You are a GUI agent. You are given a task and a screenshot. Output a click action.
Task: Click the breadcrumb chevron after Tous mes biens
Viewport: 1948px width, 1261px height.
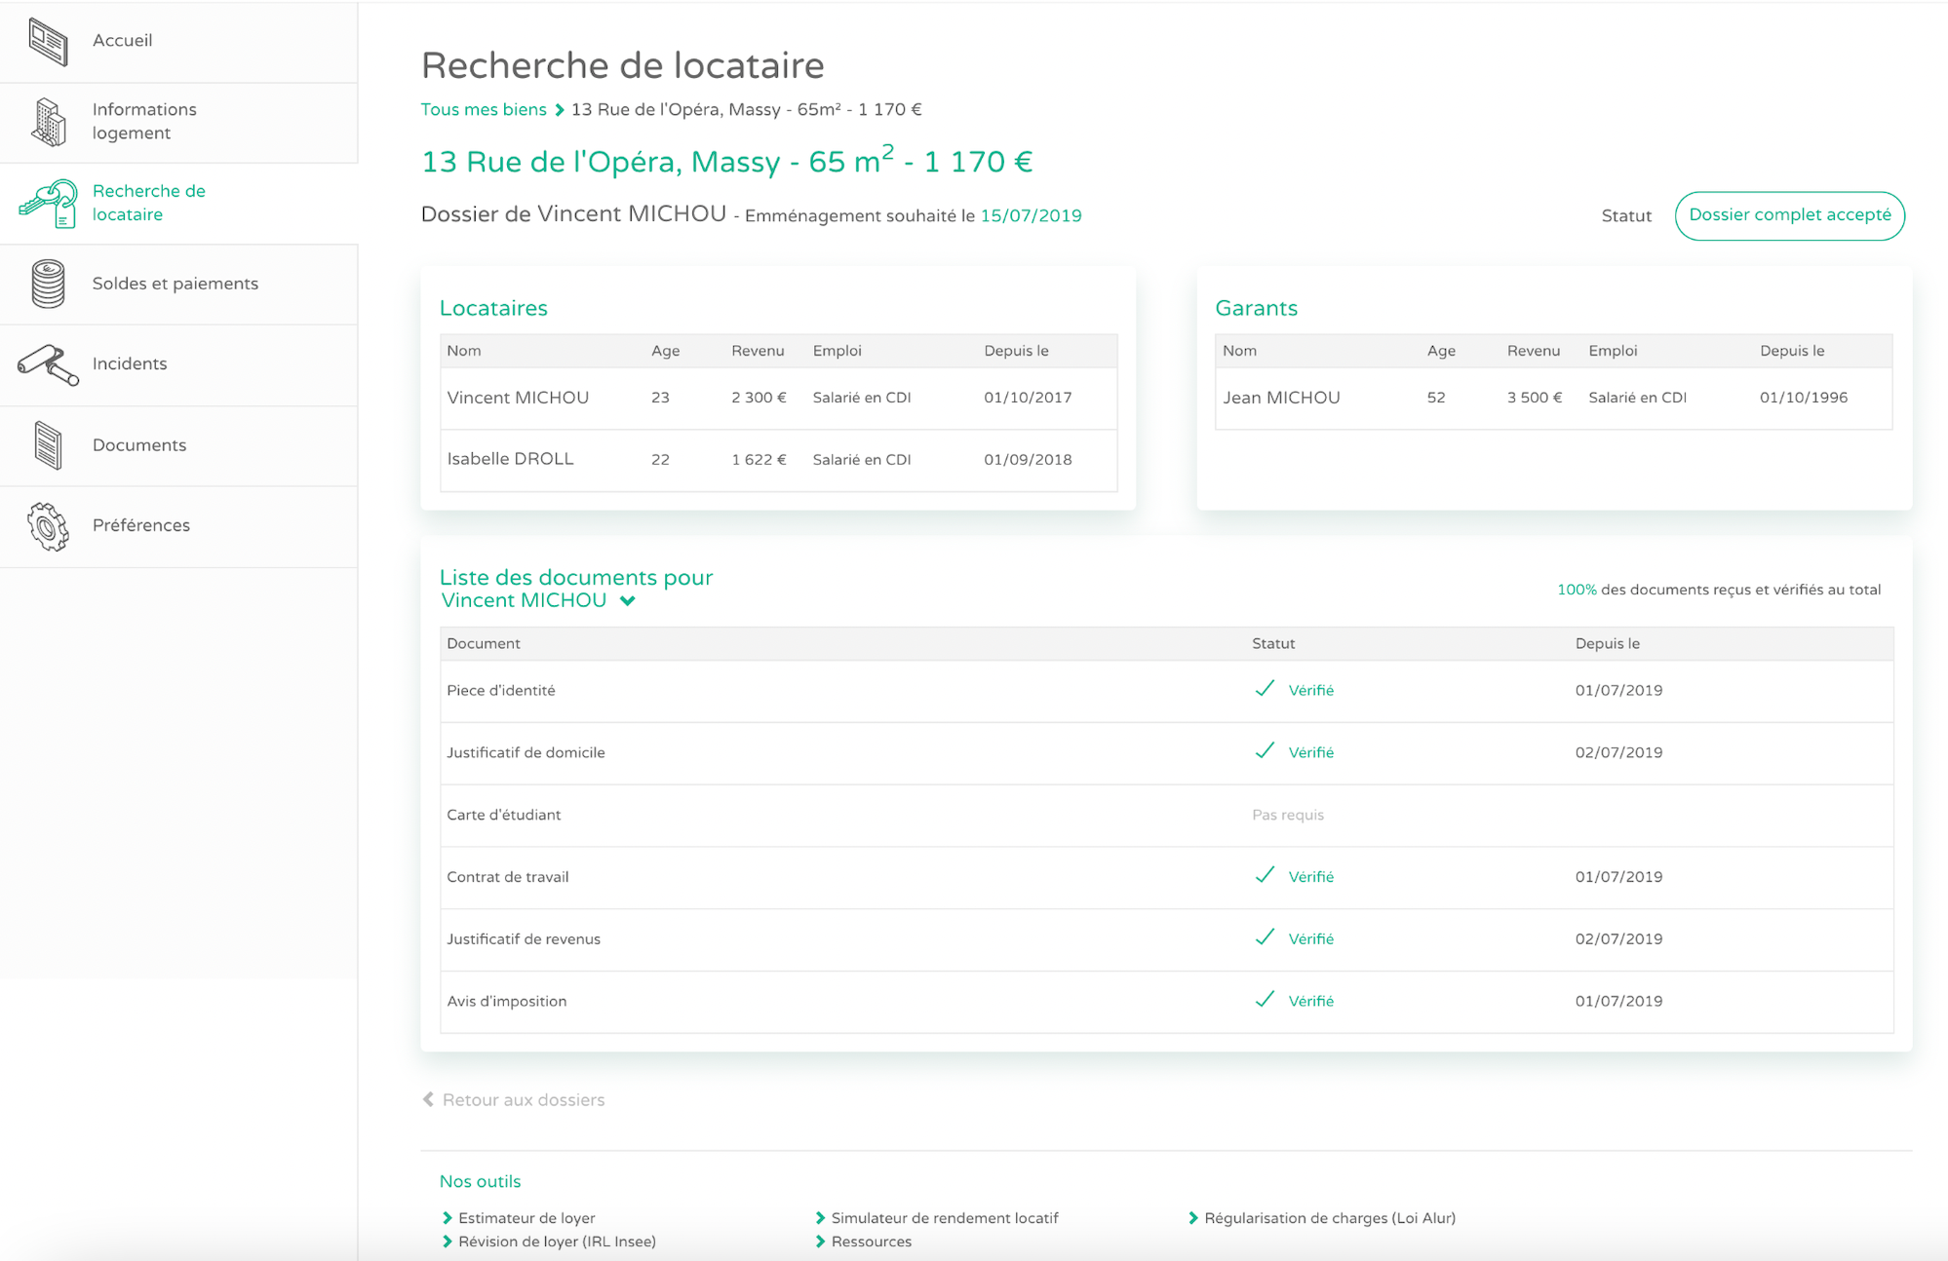click(560, 110)
